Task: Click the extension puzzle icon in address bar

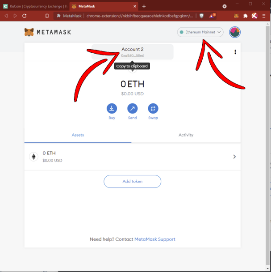Action: [x=58, y=16]
